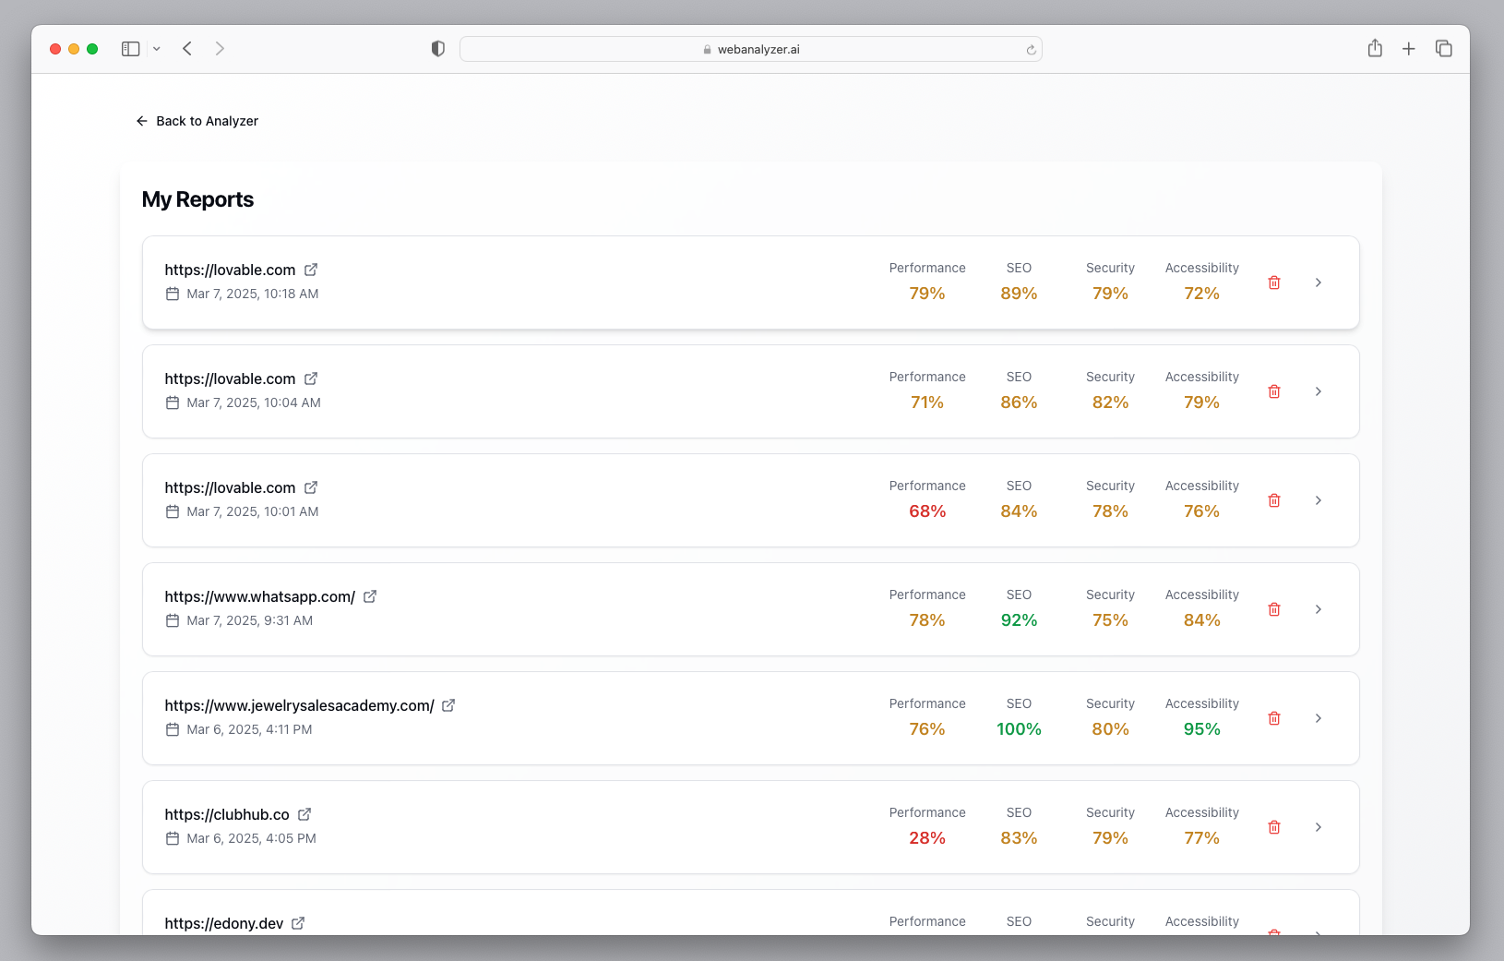Viewport: 1504px width, 961px height.
Task: Toggle the Safari sidebar
Action: click(131, 49)
